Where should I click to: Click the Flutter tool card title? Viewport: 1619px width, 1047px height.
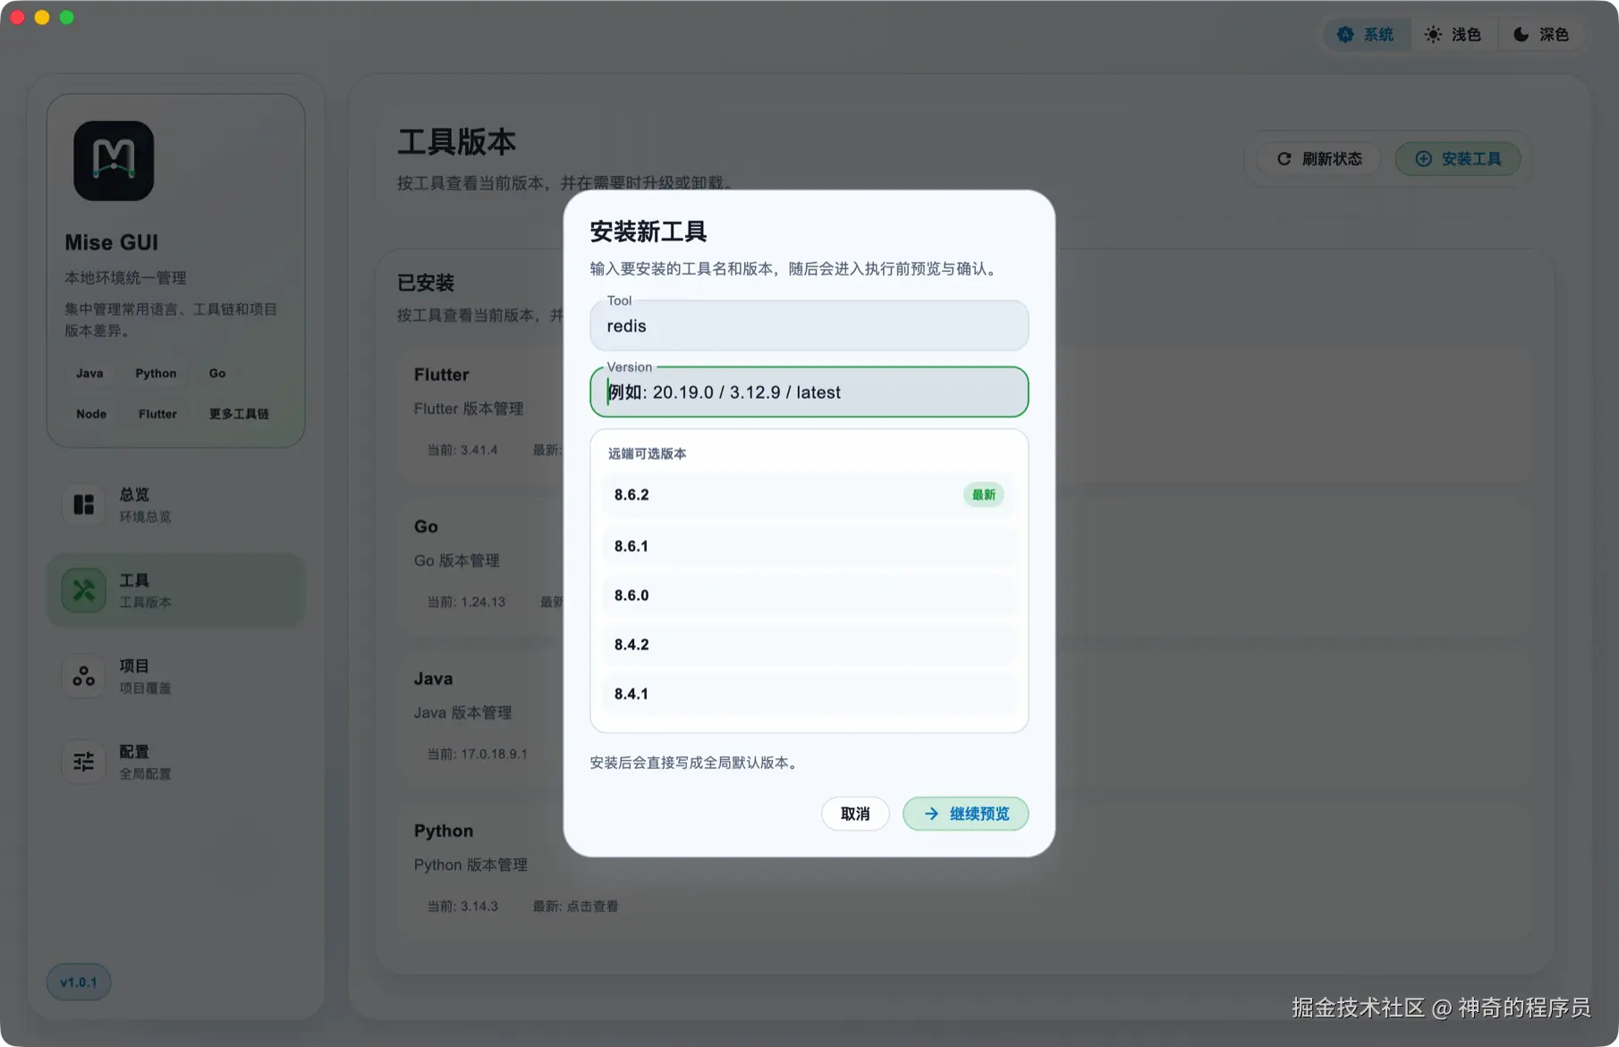[441, 375]
